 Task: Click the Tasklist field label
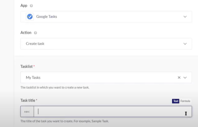coord(27,66)
